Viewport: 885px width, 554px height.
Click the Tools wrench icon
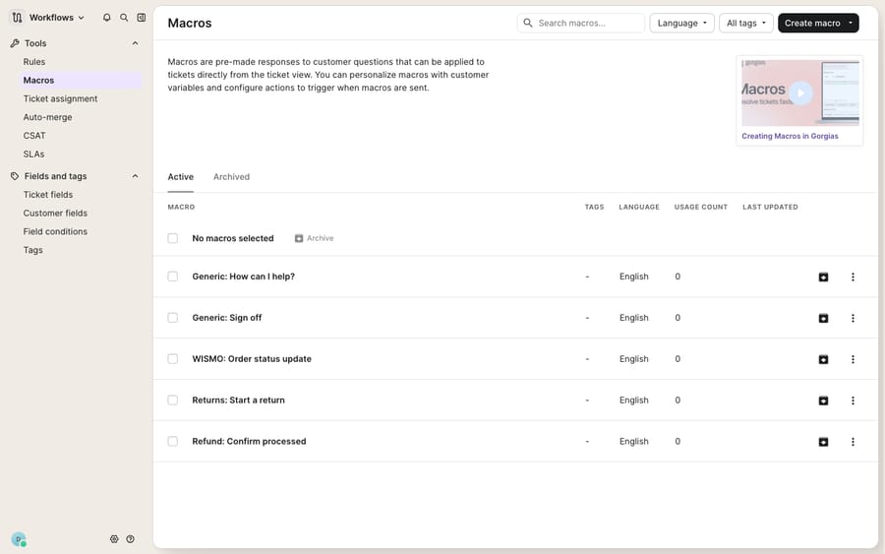pos(15,43)
